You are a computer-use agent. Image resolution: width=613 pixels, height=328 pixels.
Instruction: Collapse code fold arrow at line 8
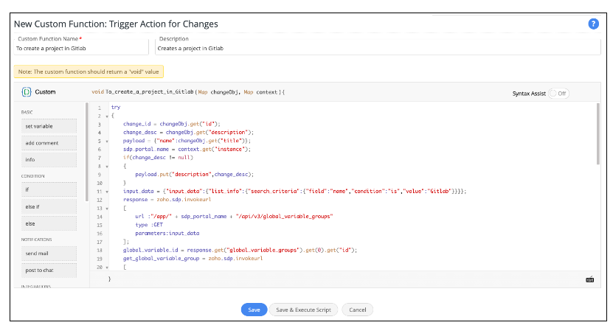[x=107, y=167]
